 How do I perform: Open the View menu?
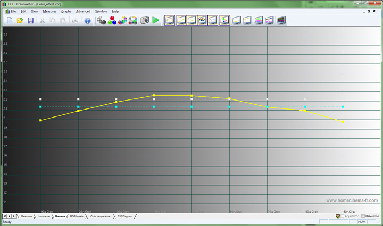coord(35,11)
